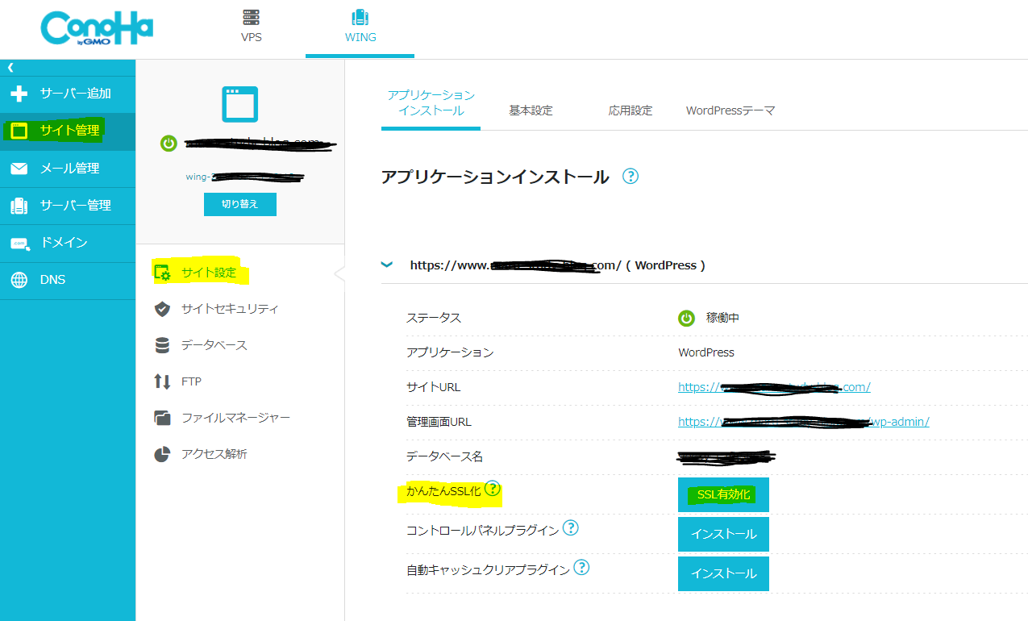Click the plus icon for サーバー追加
Viewport: 1028px width, 621px height.
click(19, 94)
